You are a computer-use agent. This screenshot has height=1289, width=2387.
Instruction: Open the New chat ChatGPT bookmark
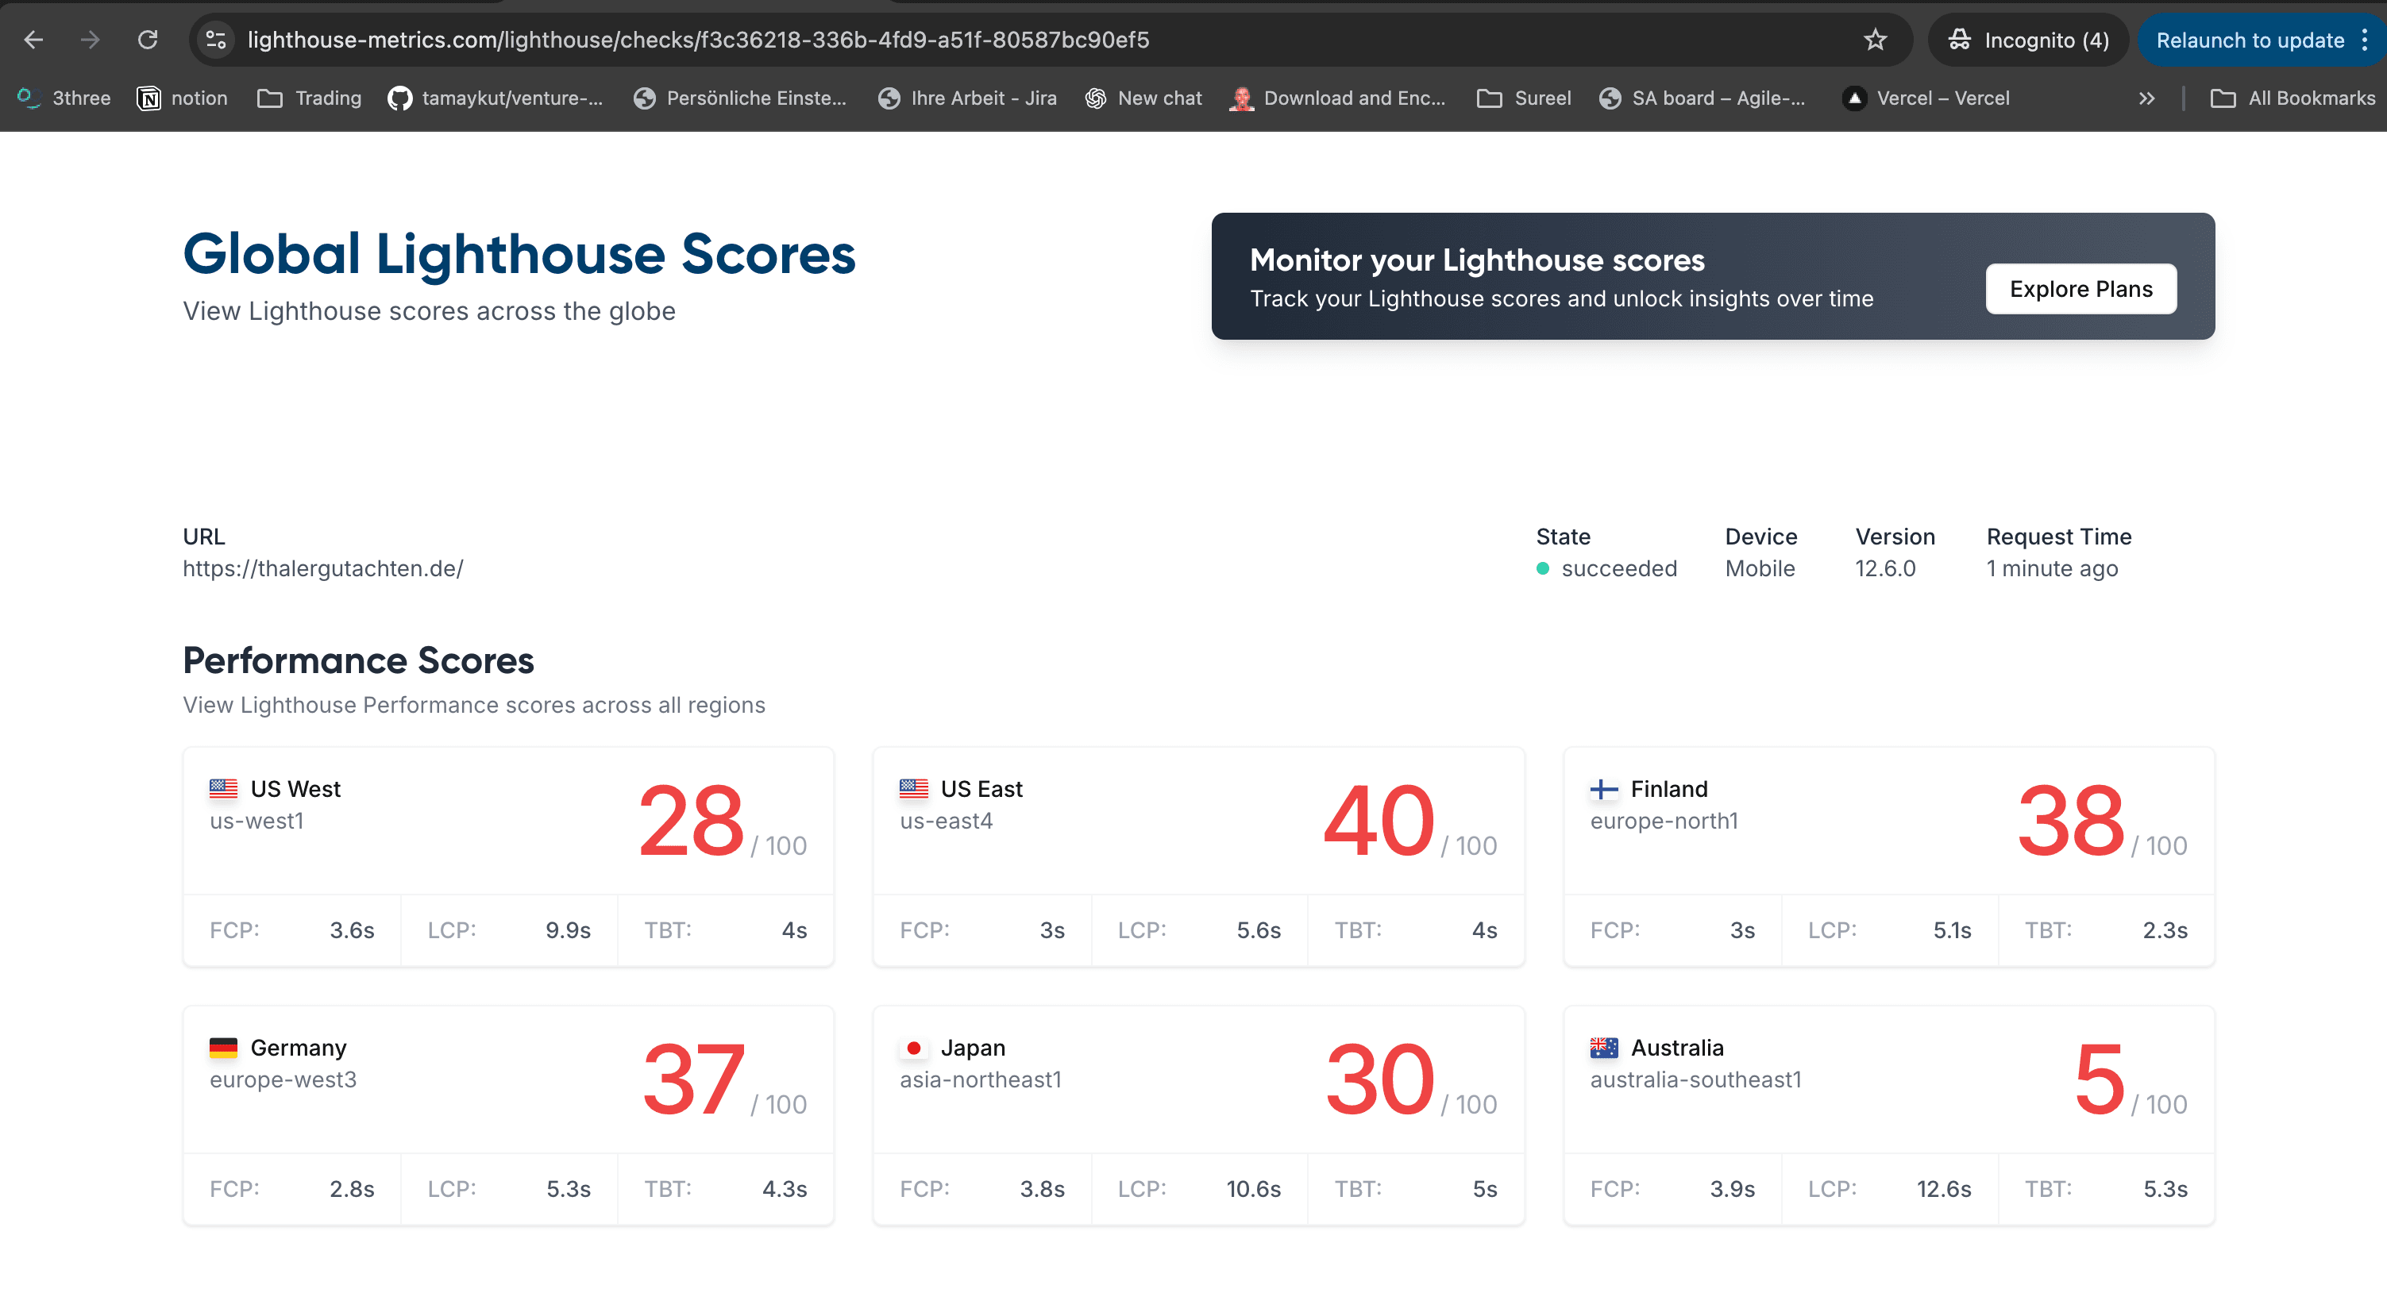coord(1143,97)
